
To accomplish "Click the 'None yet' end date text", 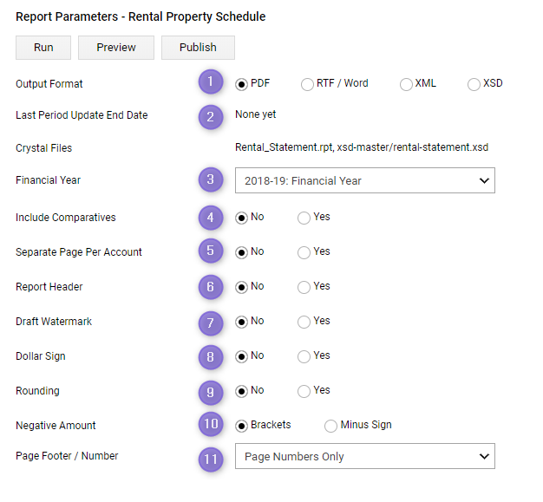I will point(256,114).
